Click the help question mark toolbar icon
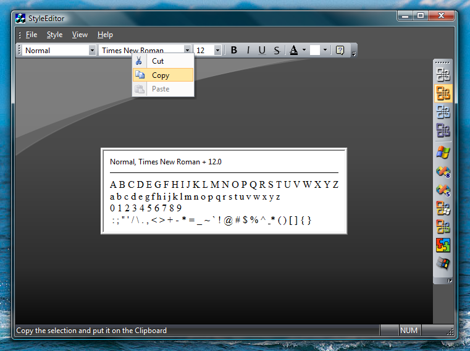Image resolution: width=470 pixels, height=351 pixels. click(x=340, y=50)
